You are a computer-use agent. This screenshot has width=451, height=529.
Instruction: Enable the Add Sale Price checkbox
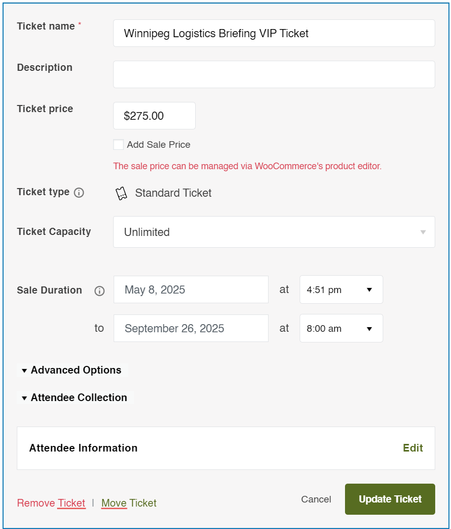118,144
